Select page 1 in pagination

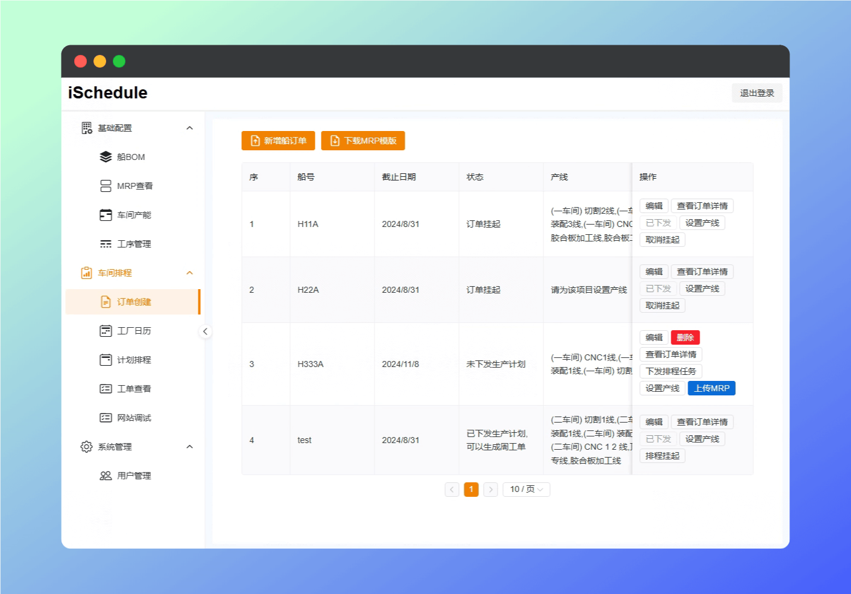coord(471,489)
